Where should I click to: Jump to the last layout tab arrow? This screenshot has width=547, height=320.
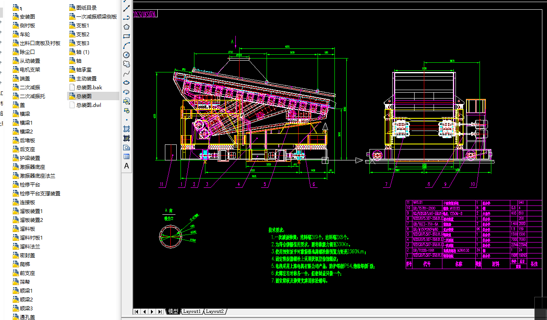[x=160, y=312]
